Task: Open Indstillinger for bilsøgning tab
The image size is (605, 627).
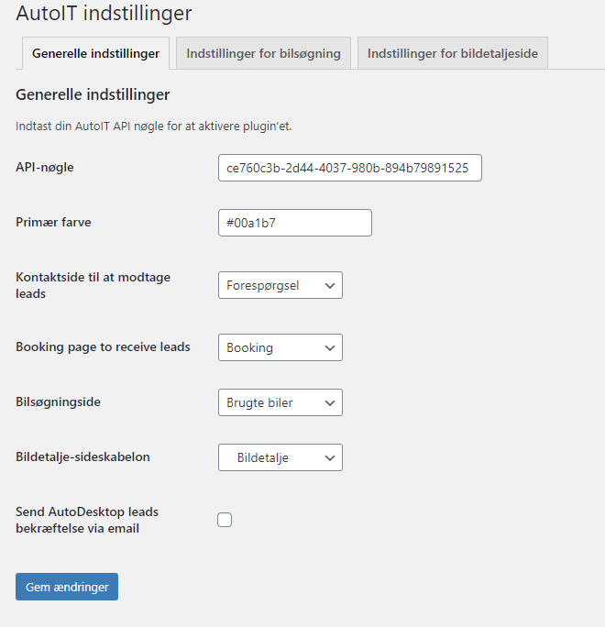Action: (263, 53)
